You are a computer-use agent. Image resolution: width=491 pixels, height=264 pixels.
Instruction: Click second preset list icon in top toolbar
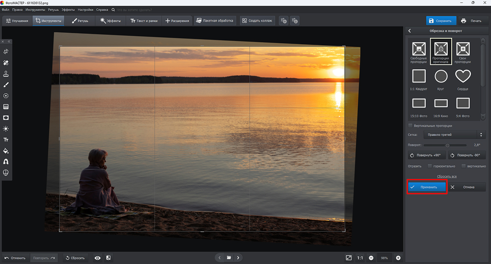(294, 21)
